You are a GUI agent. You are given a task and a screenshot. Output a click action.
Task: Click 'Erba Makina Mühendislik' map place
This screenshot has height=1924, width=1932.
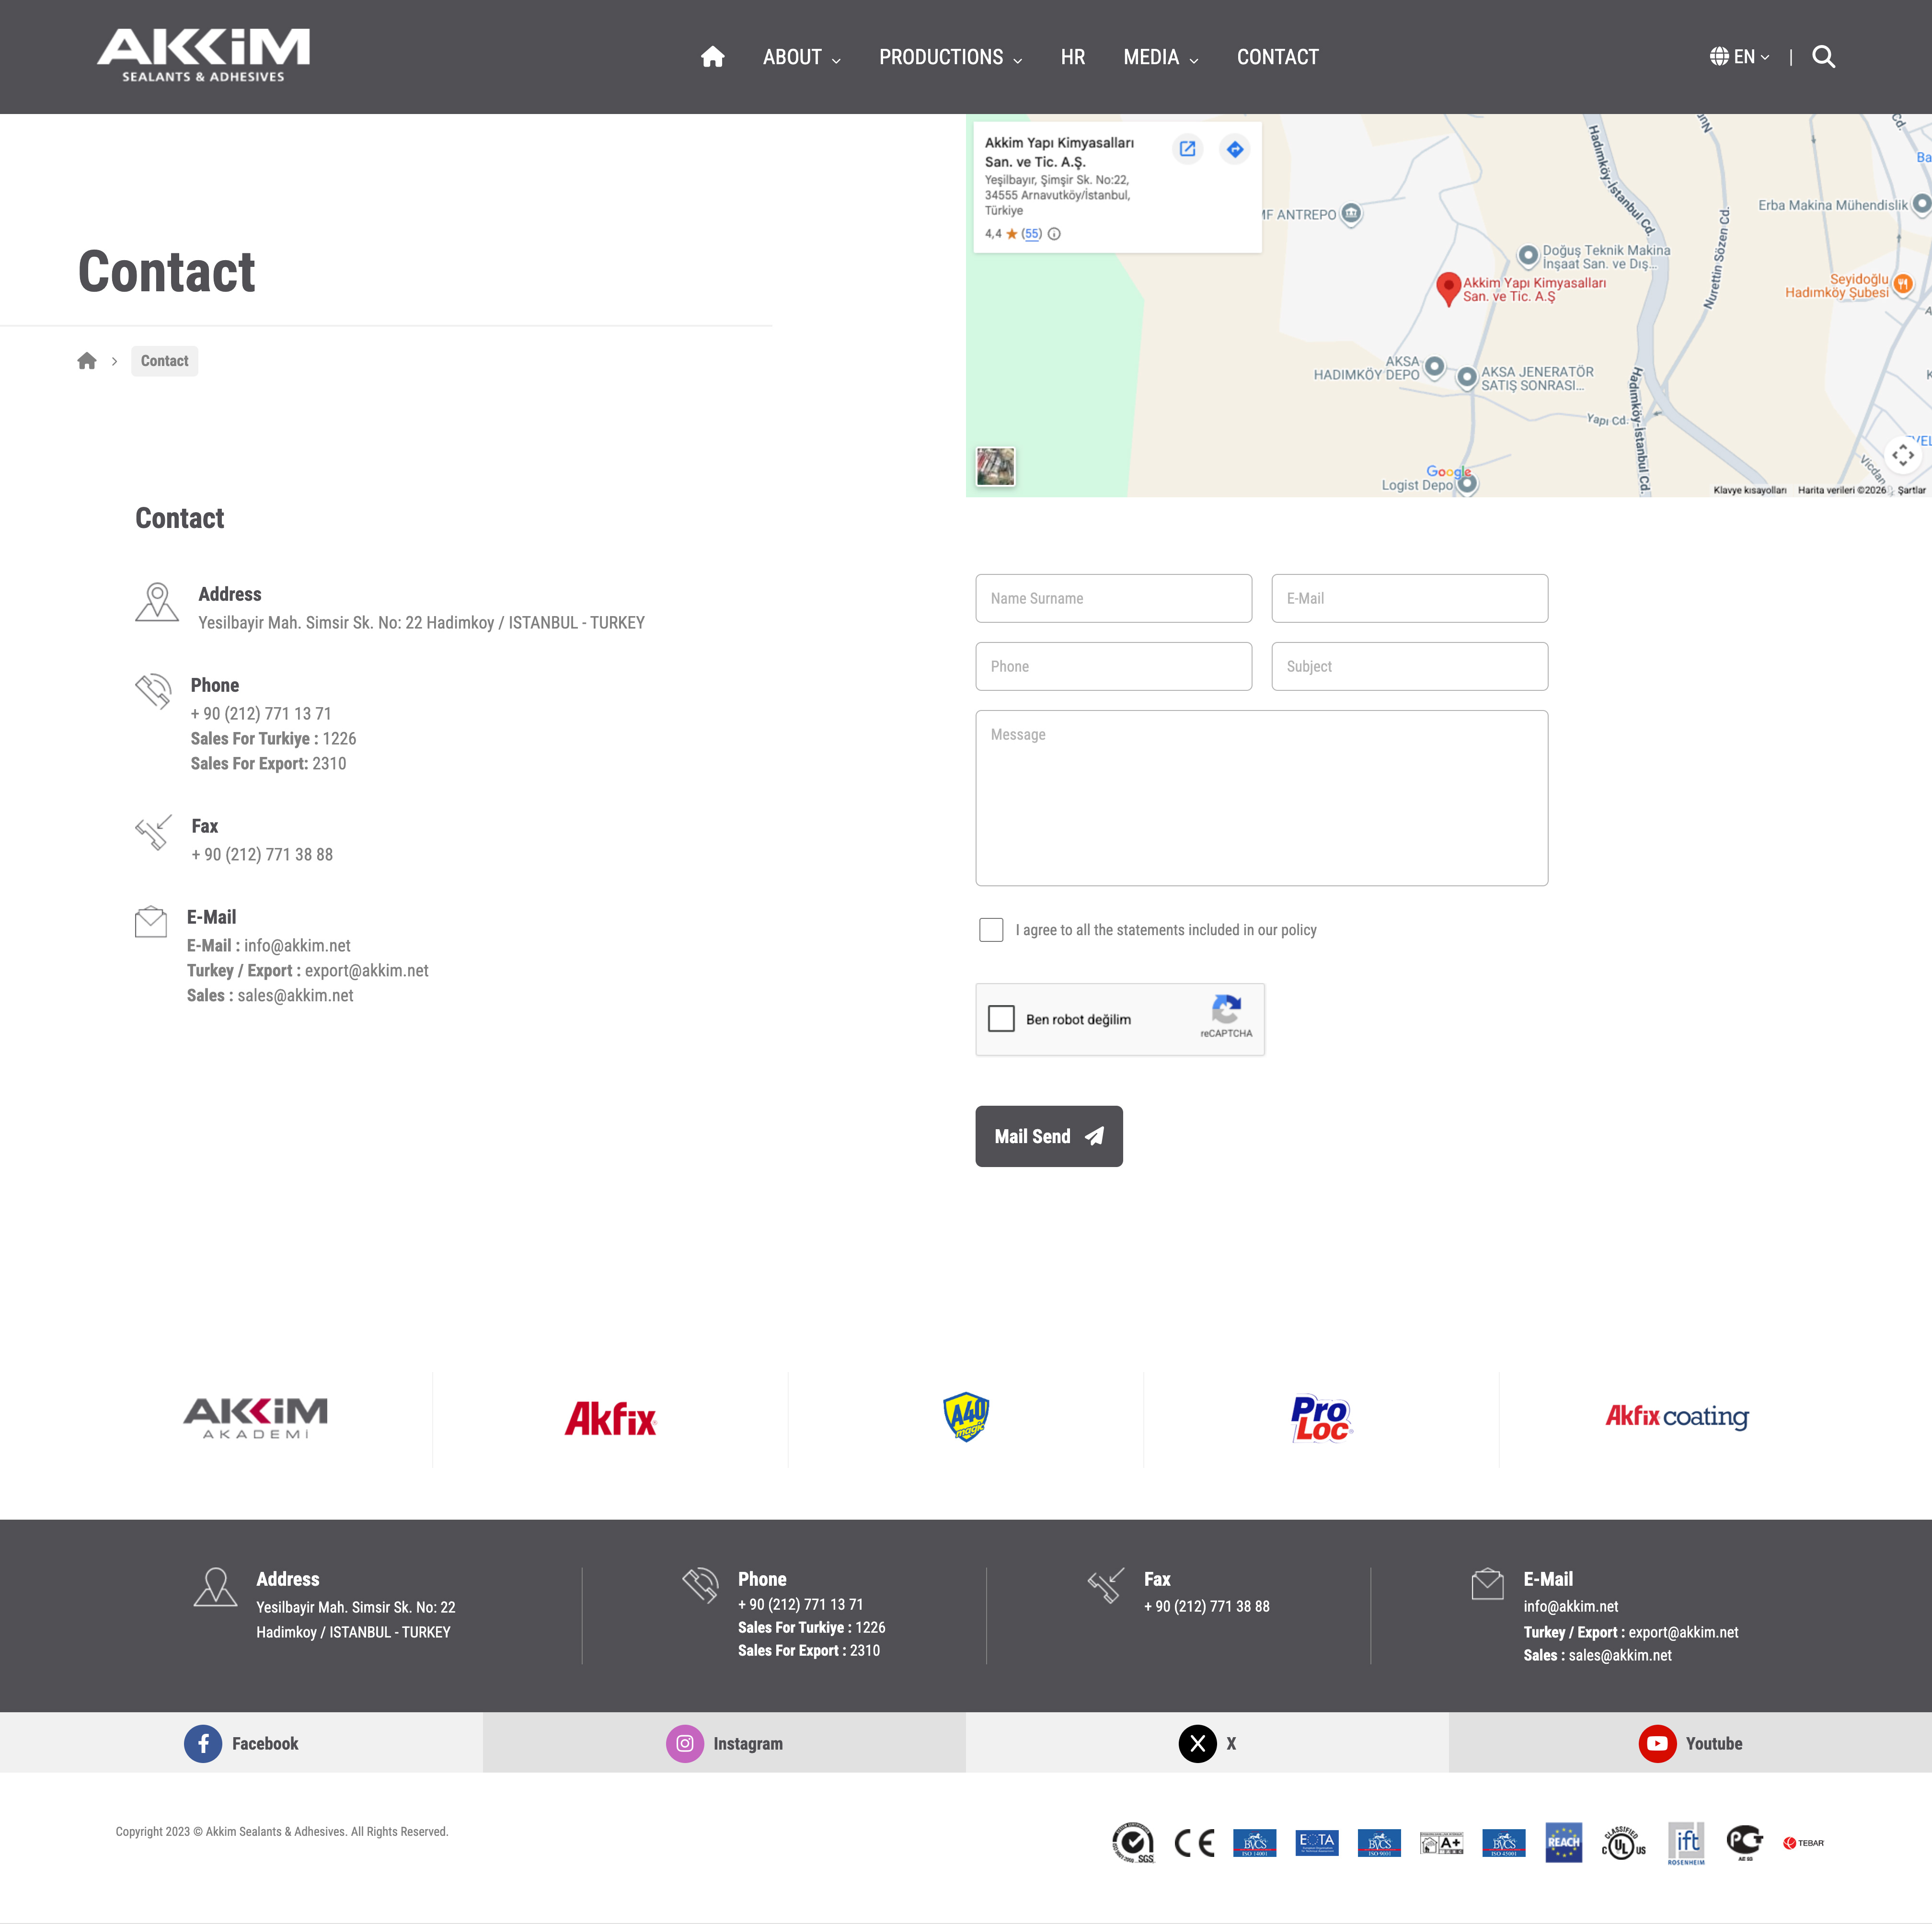1832,205
